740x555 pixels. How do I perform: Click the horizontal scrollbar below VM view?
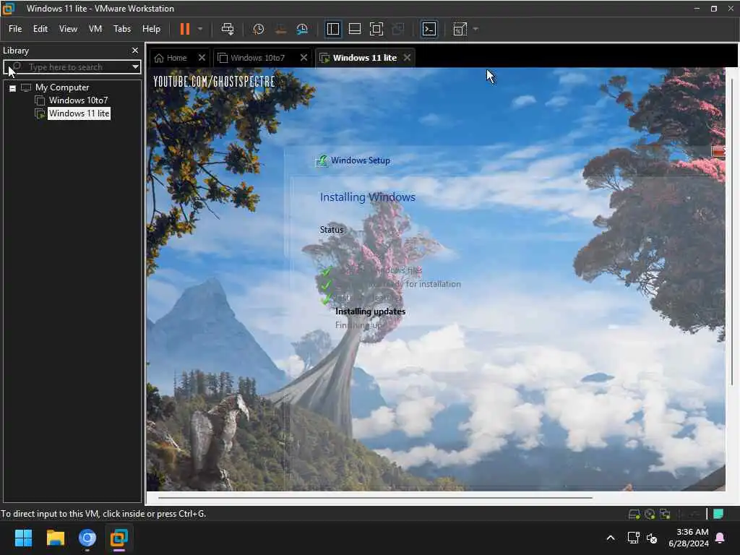pos(375,497)
